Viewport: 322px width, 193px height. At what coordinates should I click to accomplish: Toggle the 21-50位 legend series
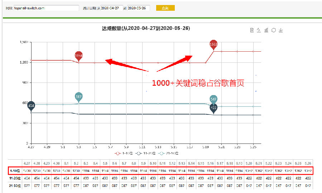(x=165, y=153)
